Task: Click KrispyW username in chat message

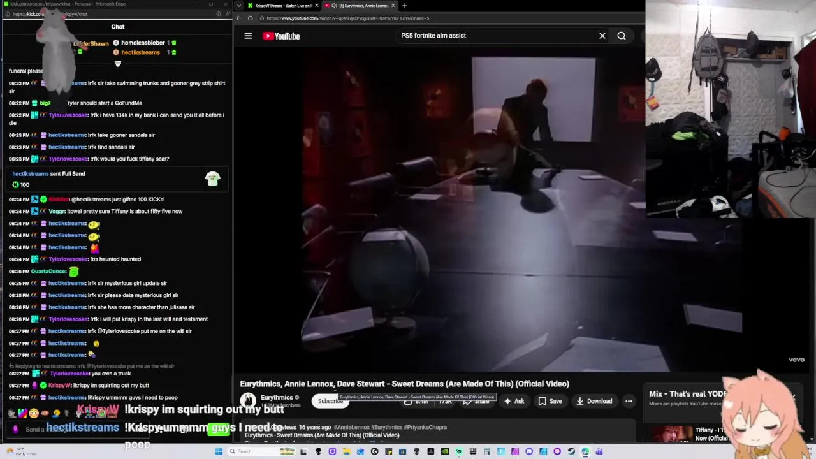Action: pos(60,386)
